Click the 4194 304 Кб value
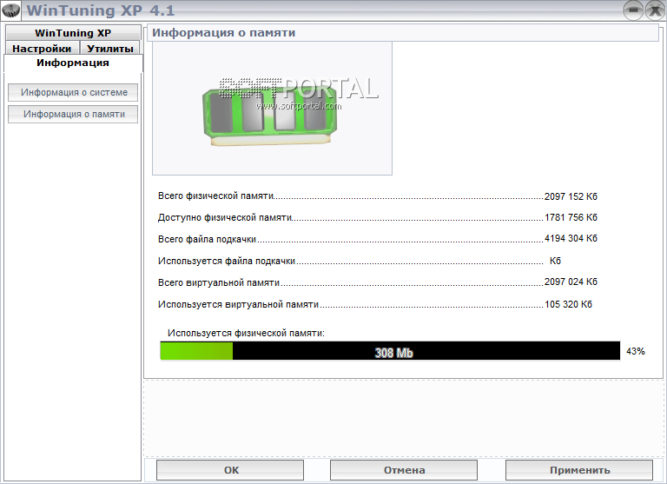Screen dimensions: 667x484 [x=571, y=238]
